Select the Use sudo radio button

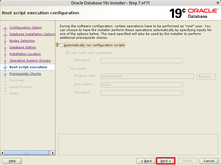68,69
